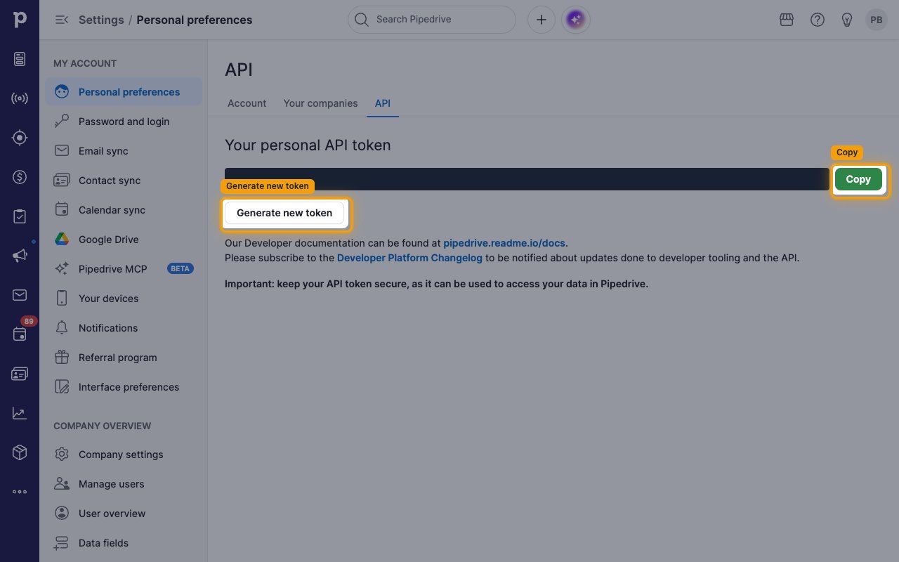Screen dimensions: 899x562
Task: Open the lightbulb tips icon
Action: (x=847, y=20)
